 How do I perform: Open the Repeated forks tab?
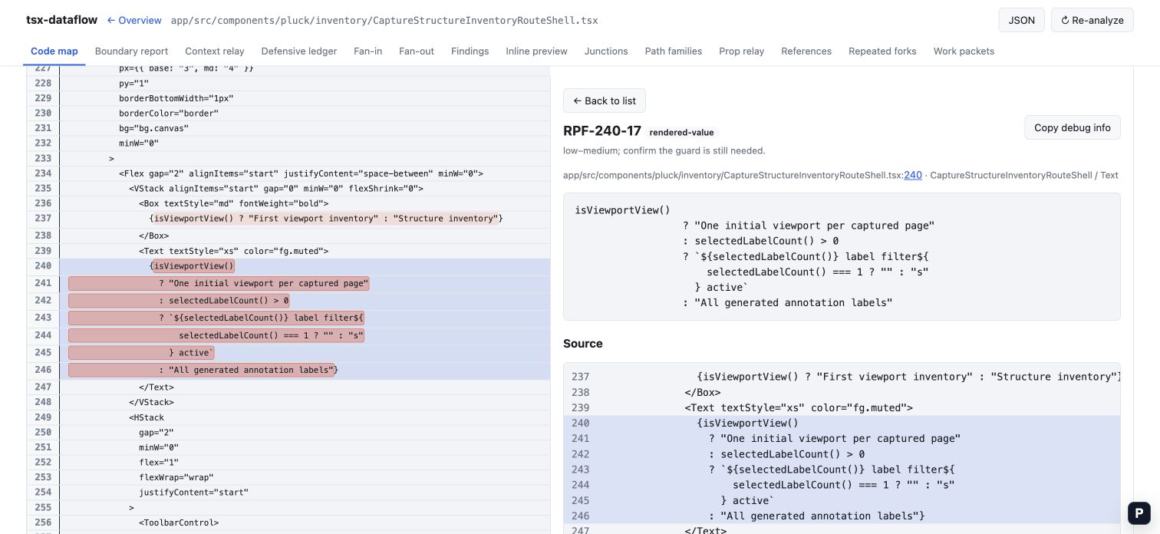pyautogui.click(x=882, y=51)
